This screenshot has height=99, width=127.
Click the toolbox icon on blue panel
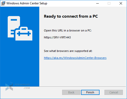click(24, 34)
